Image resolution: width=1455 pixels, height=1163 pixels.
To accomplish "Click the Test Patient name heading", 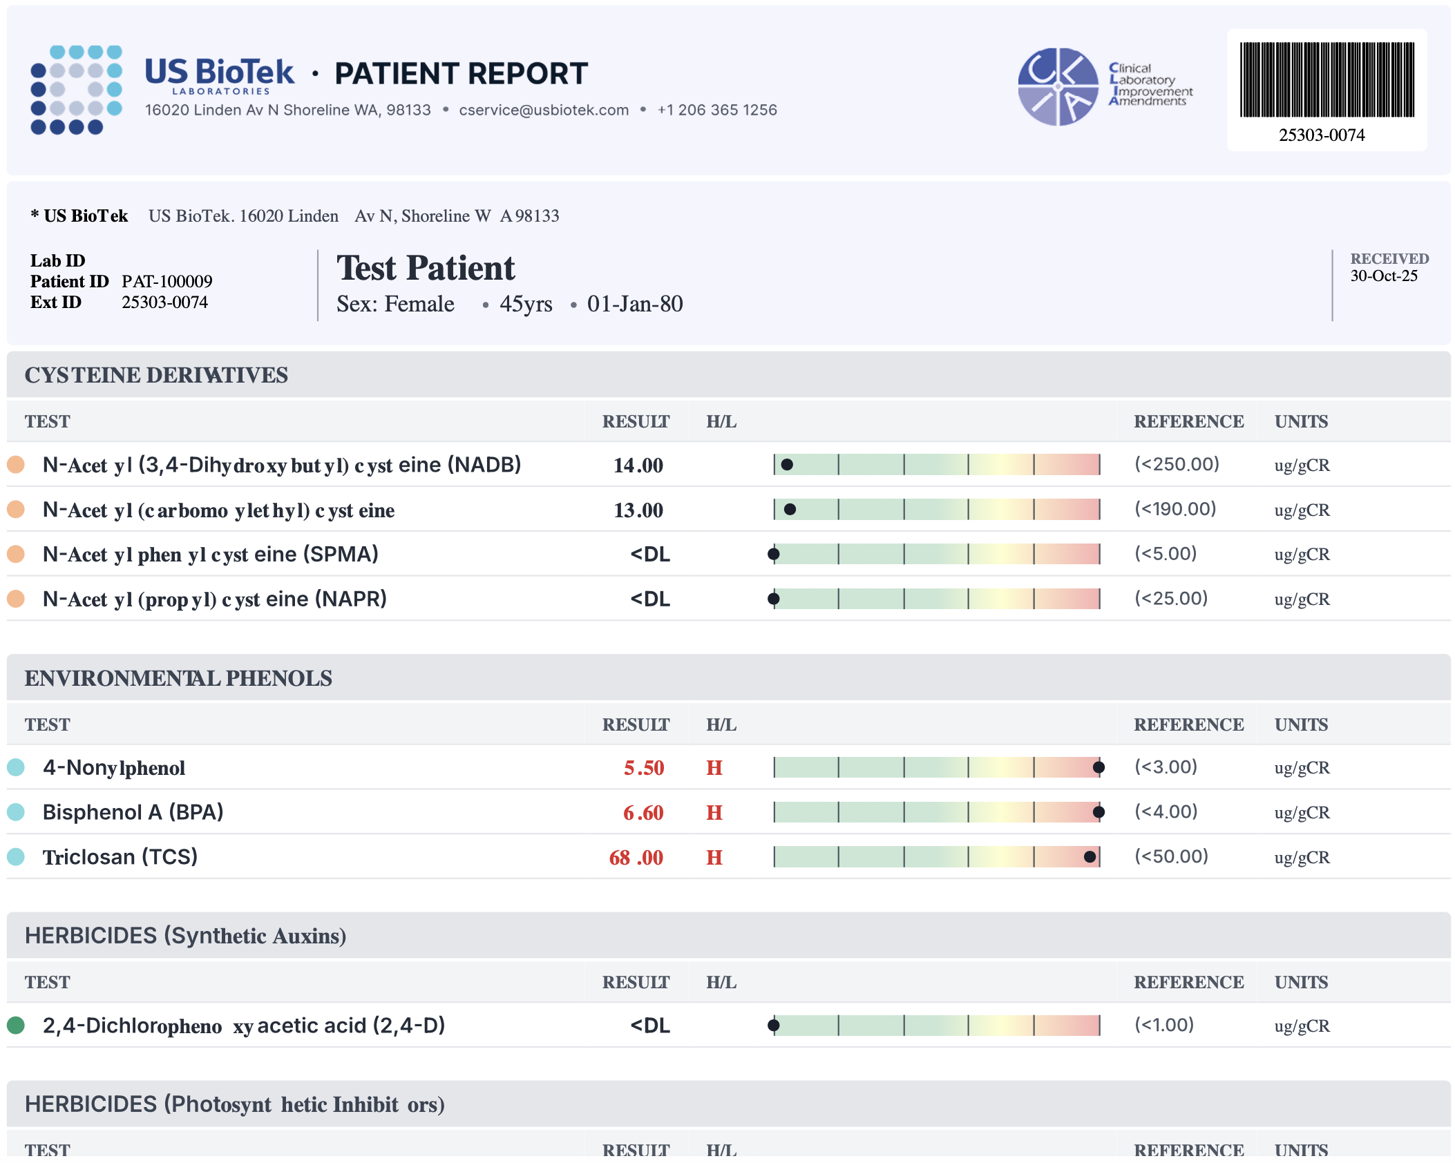I will click(x=426, y=268).
